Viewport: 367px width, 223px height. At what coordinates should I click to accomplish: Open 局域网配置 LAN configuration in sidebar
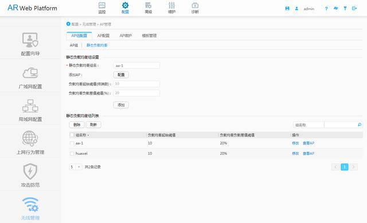pyautogui.click(x=30, y=110)
